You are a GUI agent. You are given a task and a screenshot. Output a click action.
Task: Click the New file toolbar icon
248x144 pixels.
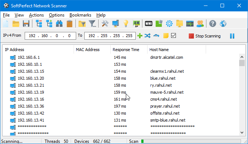6,24
